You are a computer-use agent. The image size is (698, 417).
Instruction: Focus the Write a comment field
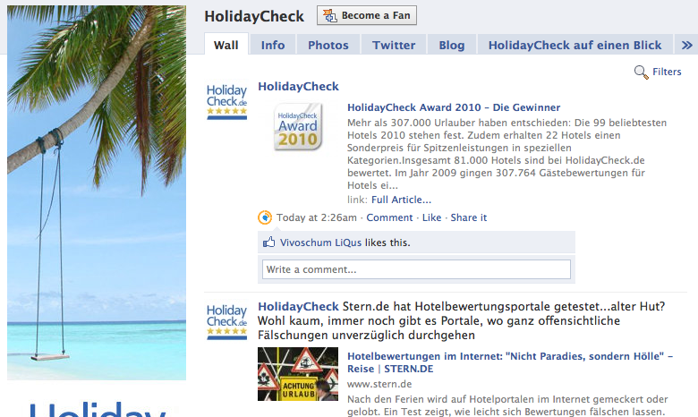coord(416,269)
